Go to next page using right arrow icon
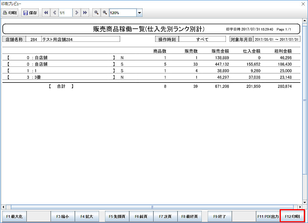308x223 pixels. point(77,13)
